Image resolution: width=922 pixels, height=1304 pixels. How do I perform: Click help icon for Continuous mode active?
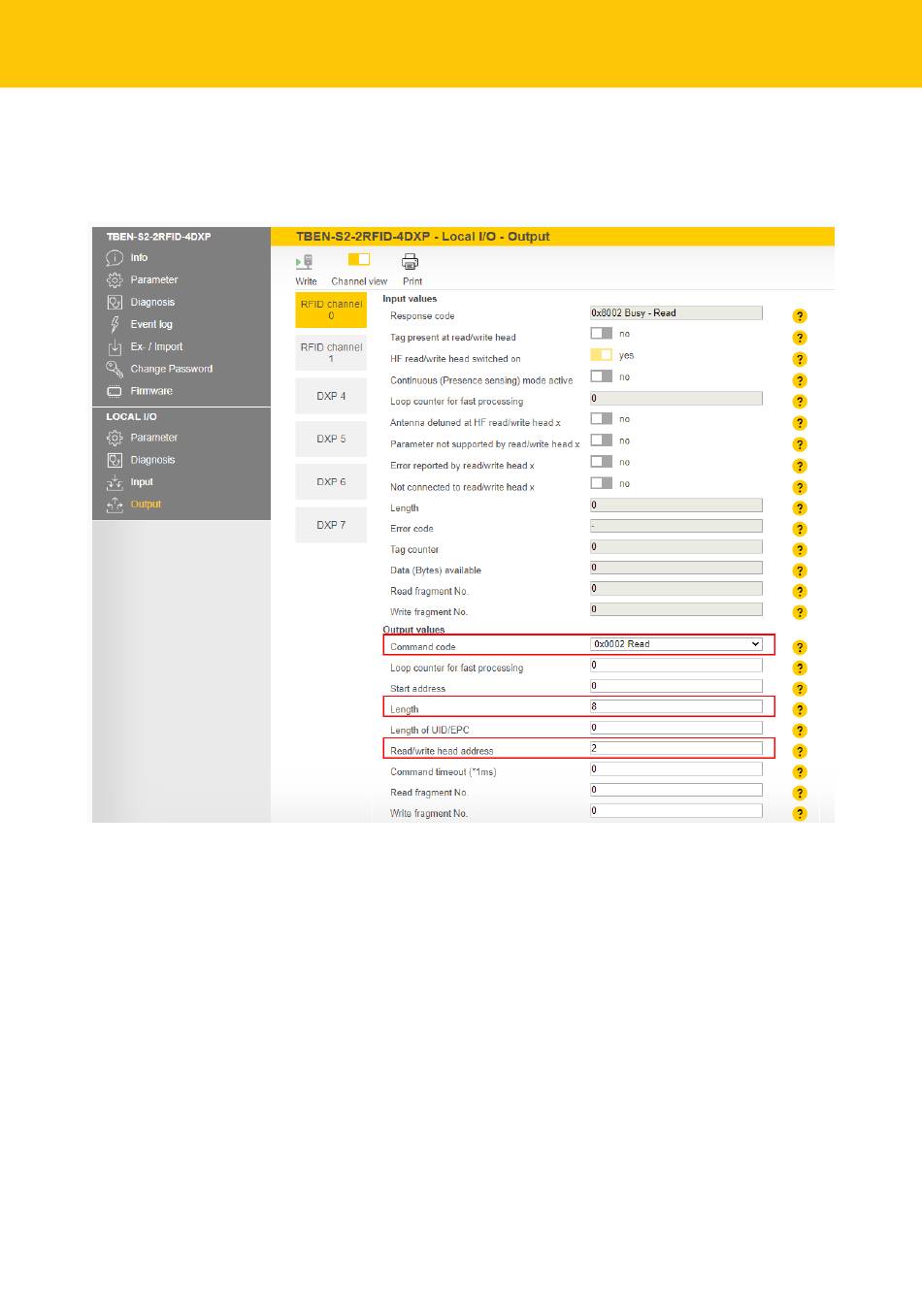coord(800,380)
